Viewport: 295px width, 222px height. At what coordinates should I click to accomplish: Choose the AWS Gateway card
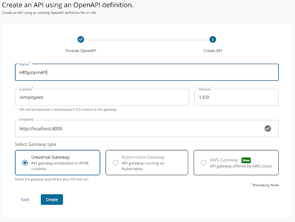pyautogui.click(x=236, y=163)
